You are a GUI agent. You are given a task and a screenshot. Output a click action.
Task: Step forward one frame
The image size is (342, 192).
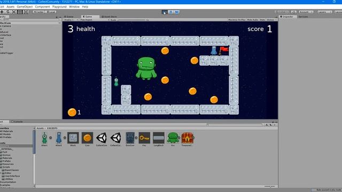coord(177,12)
